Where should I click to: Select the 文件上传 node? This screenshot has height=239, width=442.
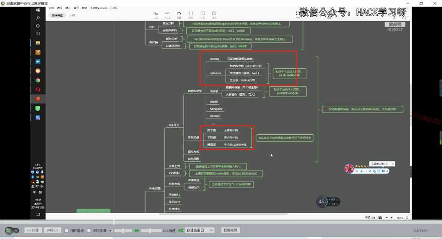coord(174,166)
